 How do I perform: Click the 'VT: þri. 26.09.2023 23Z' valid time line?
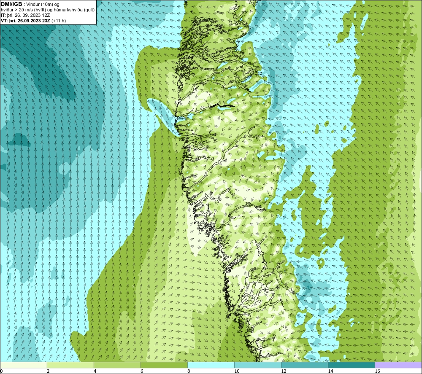(x=33, y=21)
